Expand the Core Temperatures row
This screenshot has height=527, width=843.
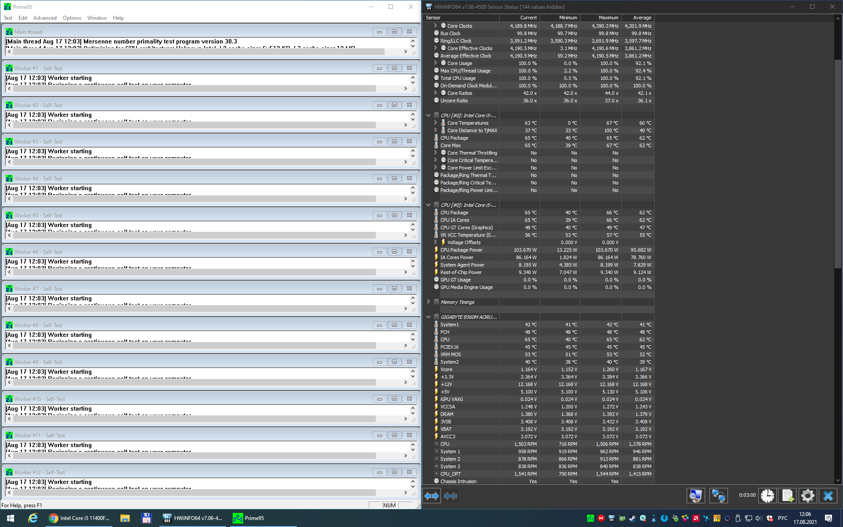pyautogui.click(x=436, y=123)
